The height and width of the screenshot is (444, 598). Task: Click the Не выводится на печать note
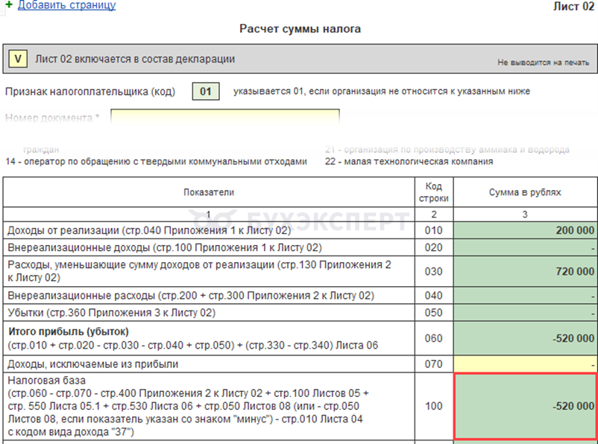(543, 63)
